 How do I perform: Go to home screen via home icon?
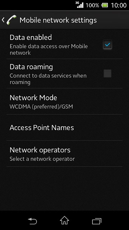point(64,220)
